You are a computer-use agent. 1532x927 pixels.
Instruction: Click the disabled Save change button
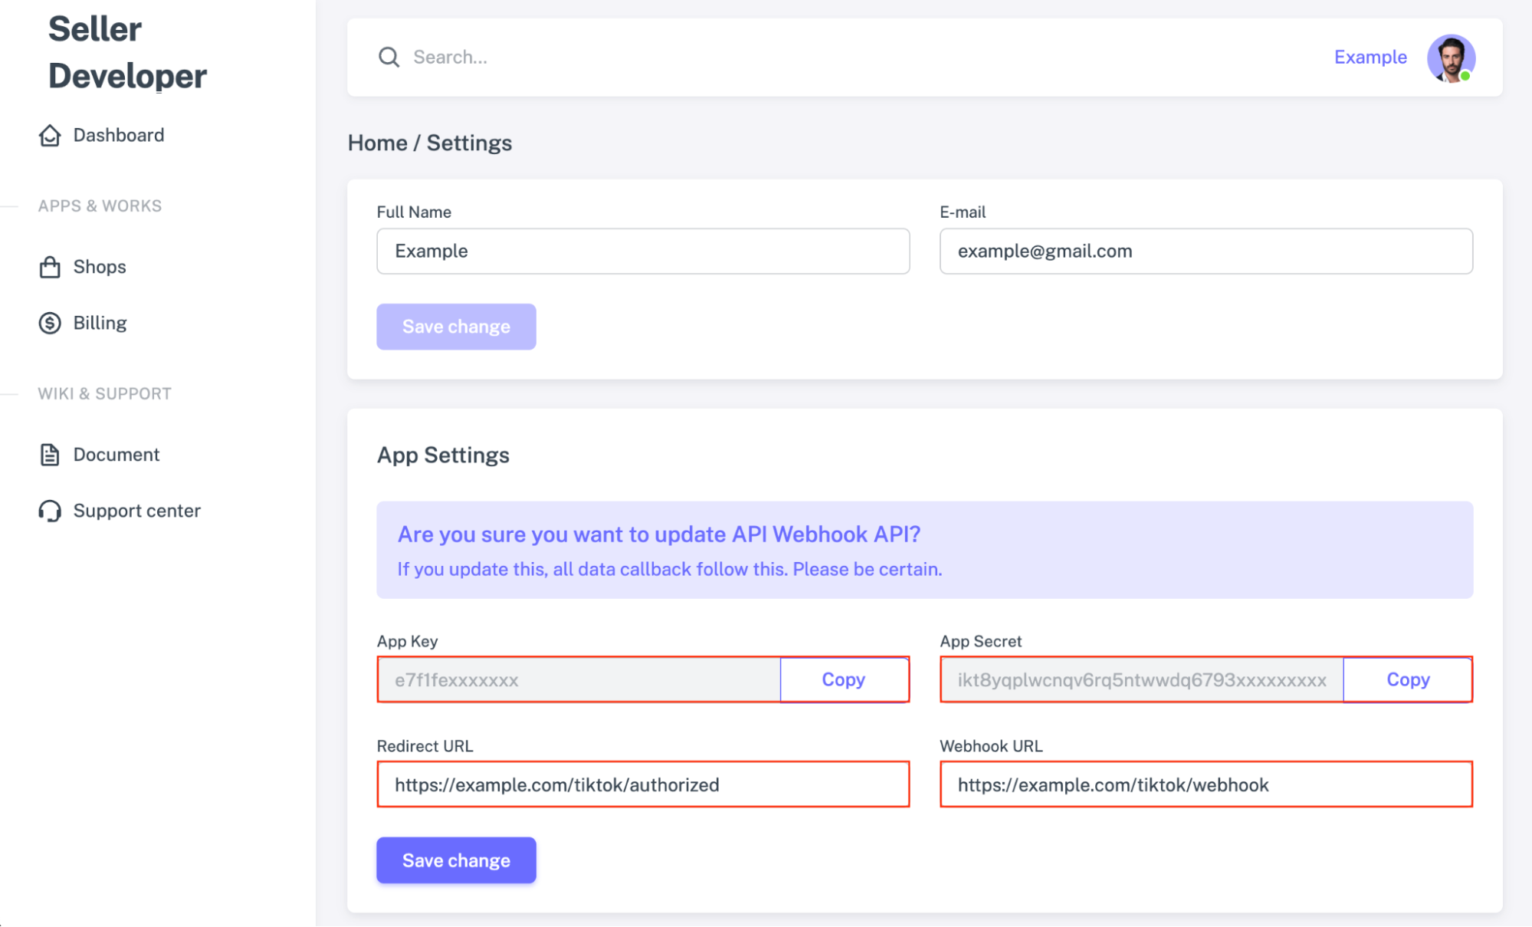point(455,326)
